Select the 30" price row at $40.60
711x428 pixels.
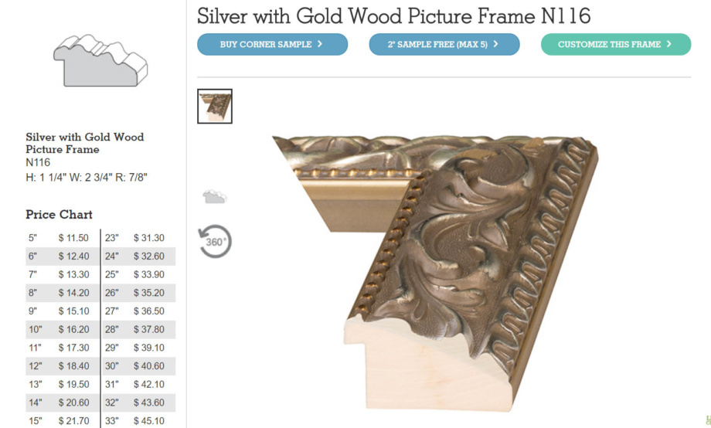point(139,366)
